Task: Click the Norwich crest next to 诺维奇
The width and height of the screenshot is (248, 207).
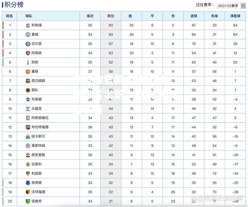Action: click(x=28, y=201)
